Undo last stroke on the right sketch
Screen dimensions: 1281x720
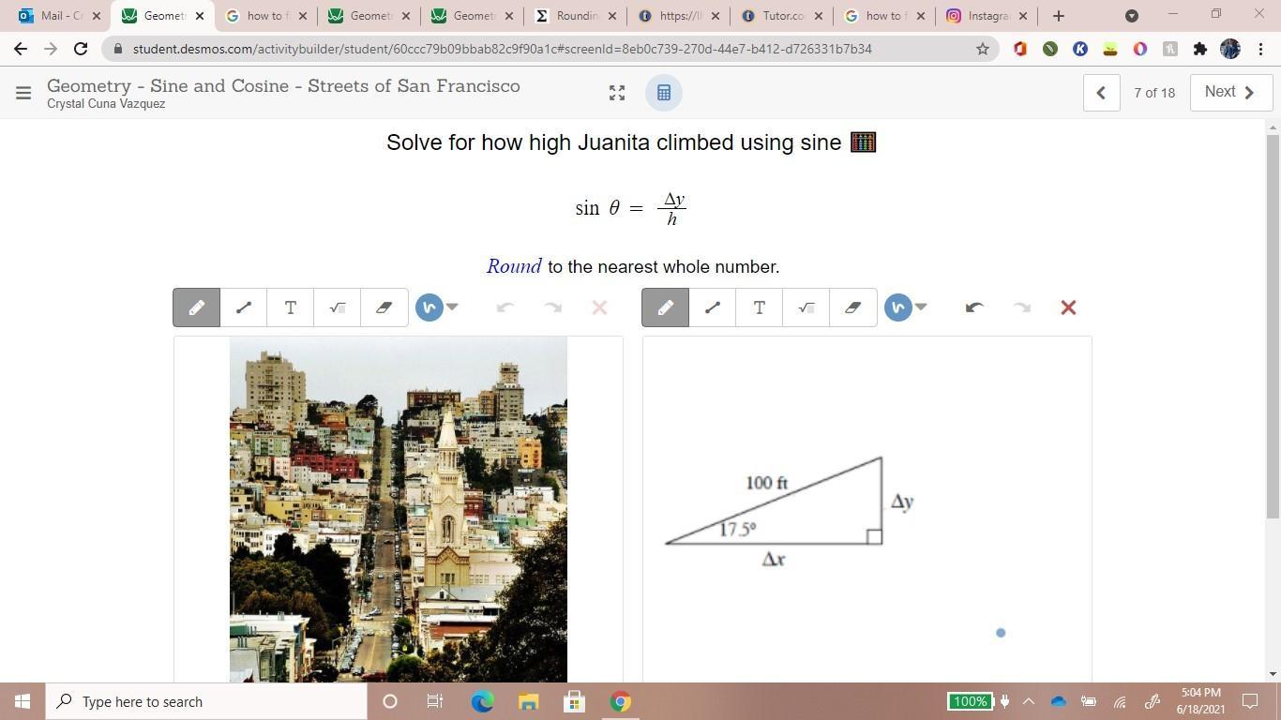974,307
